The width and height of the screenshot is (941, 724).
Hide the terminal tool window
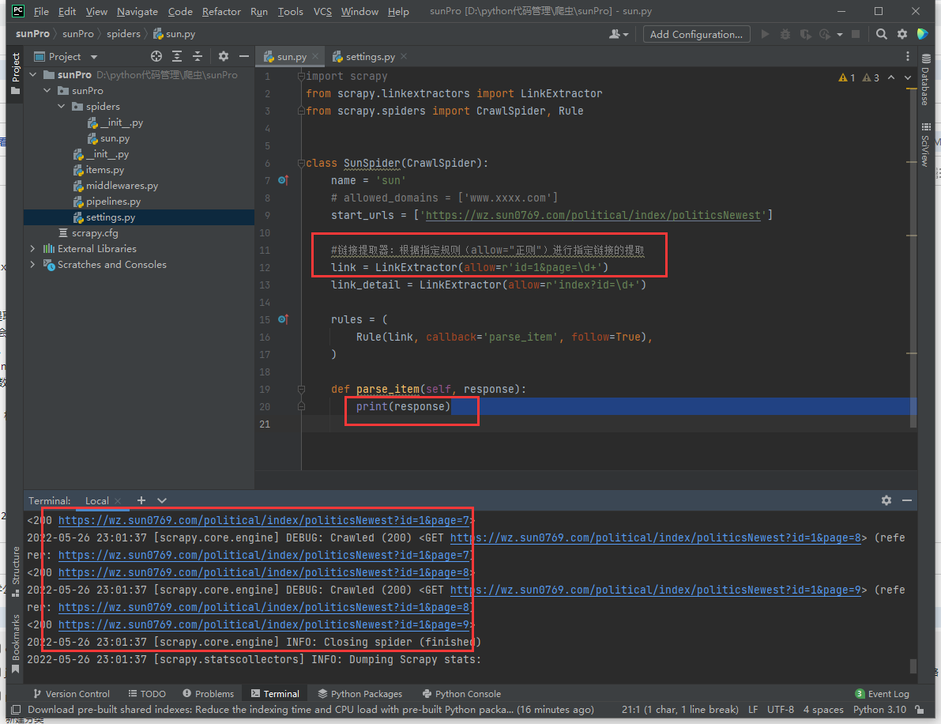906,500
